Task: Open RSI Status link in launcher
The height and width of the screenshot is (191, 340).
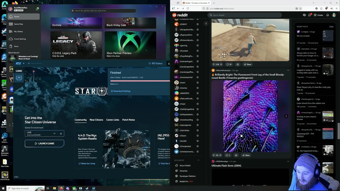Action: pos(156,63)
